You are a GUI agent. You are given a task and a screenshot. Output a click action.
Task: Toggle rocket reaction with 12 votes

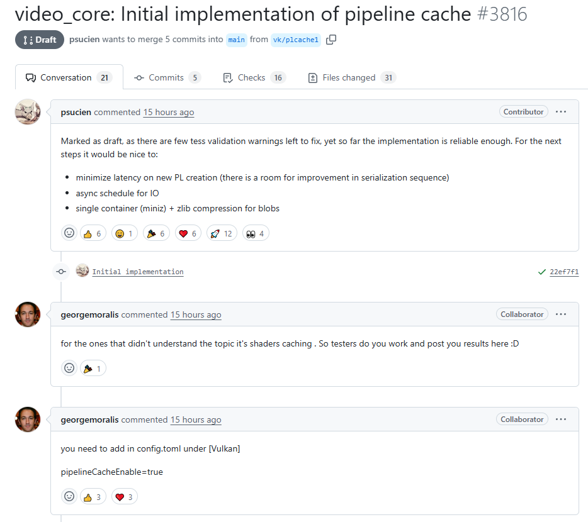(221, 233)
